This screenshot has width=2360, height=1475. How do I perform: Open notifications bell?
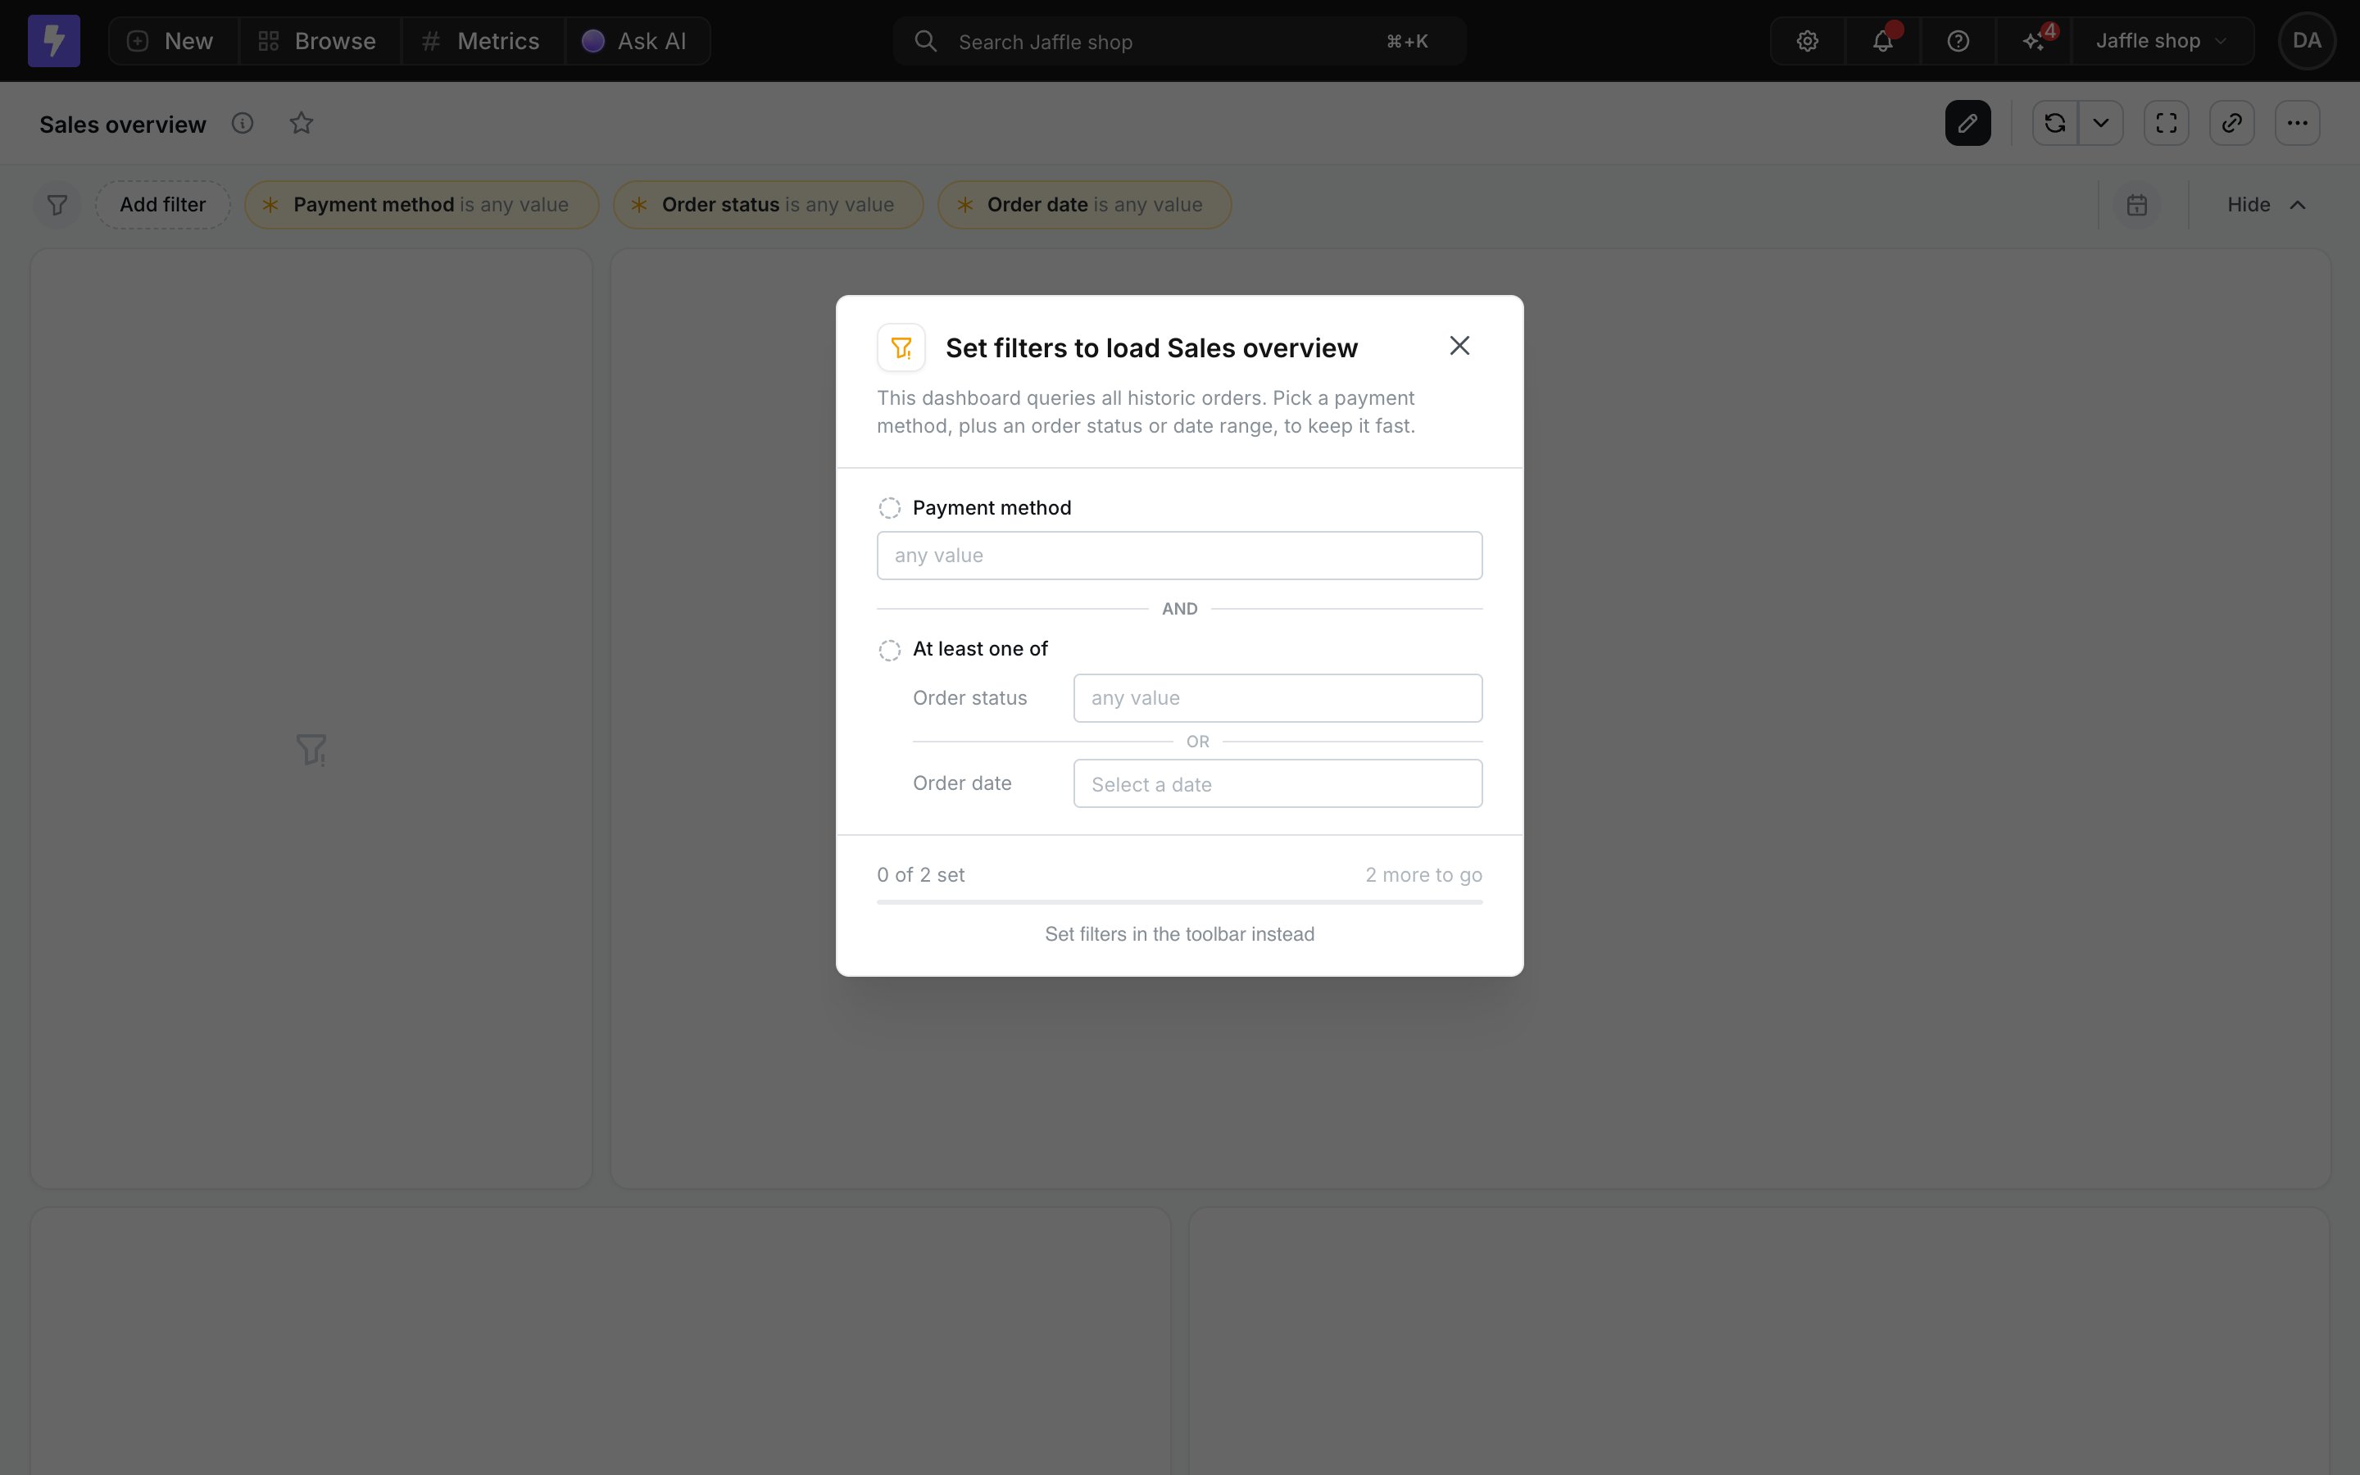coord(1882,41)
